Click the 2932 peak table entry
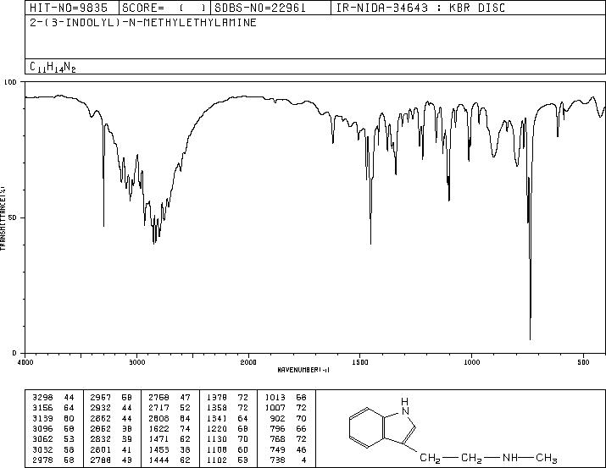The height and width of the screenshot is (468, 606). click(111, 408)
